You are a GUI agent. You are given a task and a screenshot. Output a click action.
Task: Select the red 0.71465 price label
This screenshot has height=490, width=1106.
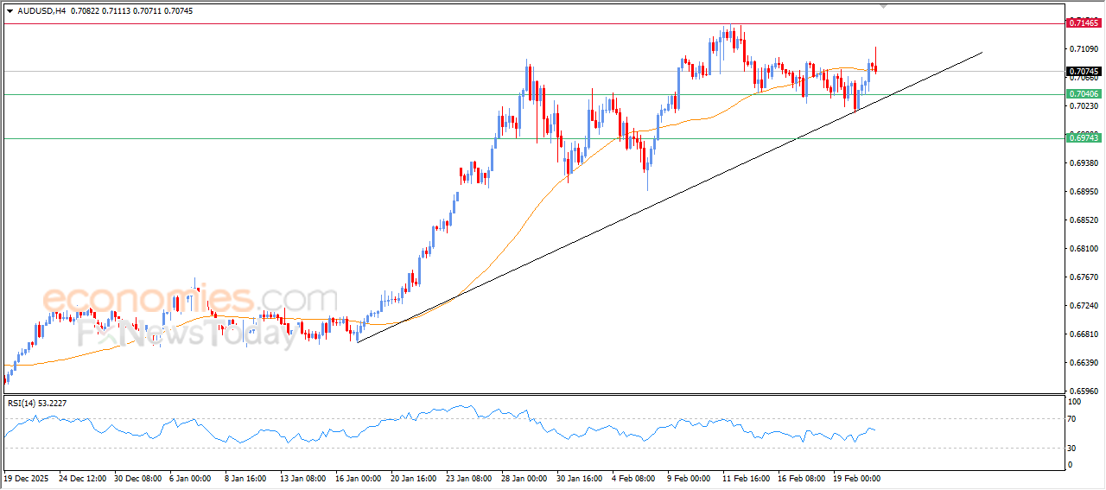(1084, 23)
